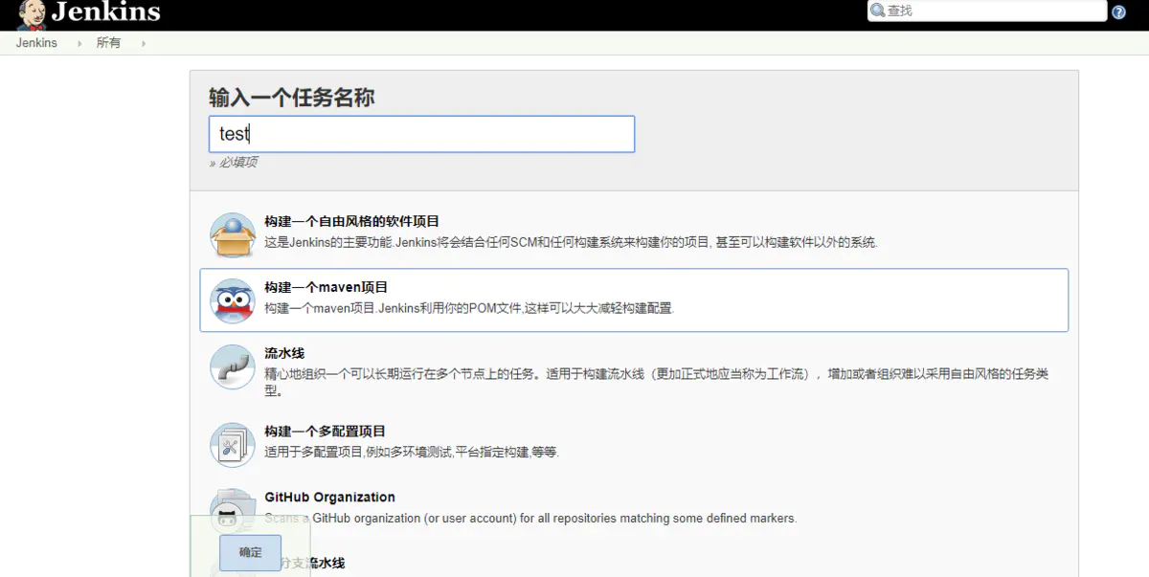Click the freestyle project description text
1149x577 pixels.
click(x=571, y=242)
